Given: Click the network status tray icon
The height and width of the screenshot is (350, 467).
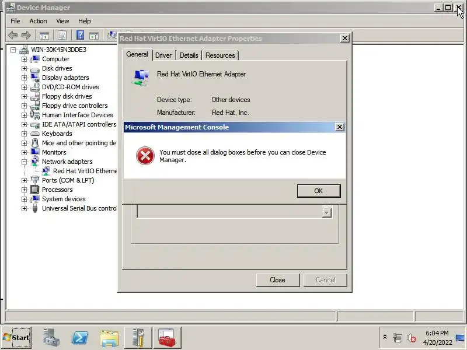Looking at the screenshot, I should (398, 338).
